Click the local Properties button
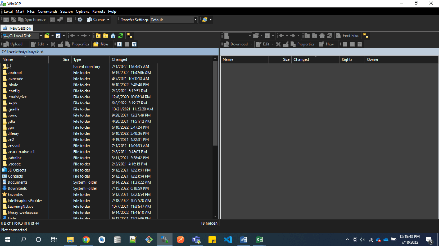 pos(77,44)
